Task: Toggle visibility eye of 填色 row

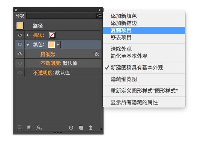Action: coord(20,44)
